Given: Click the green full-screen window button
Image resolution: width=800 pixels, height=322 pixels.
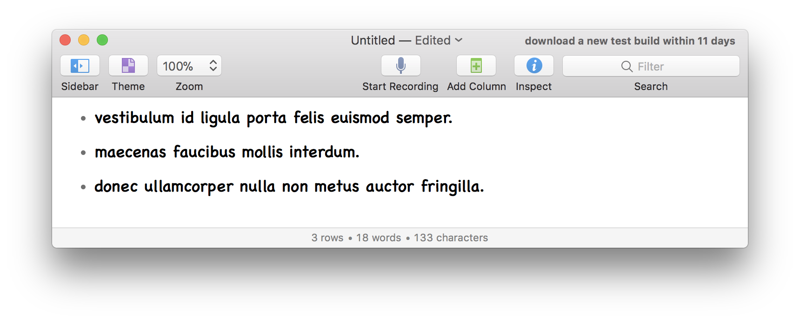Looking at the screenshot, I should pyautogui.click(x=102, y=40).
